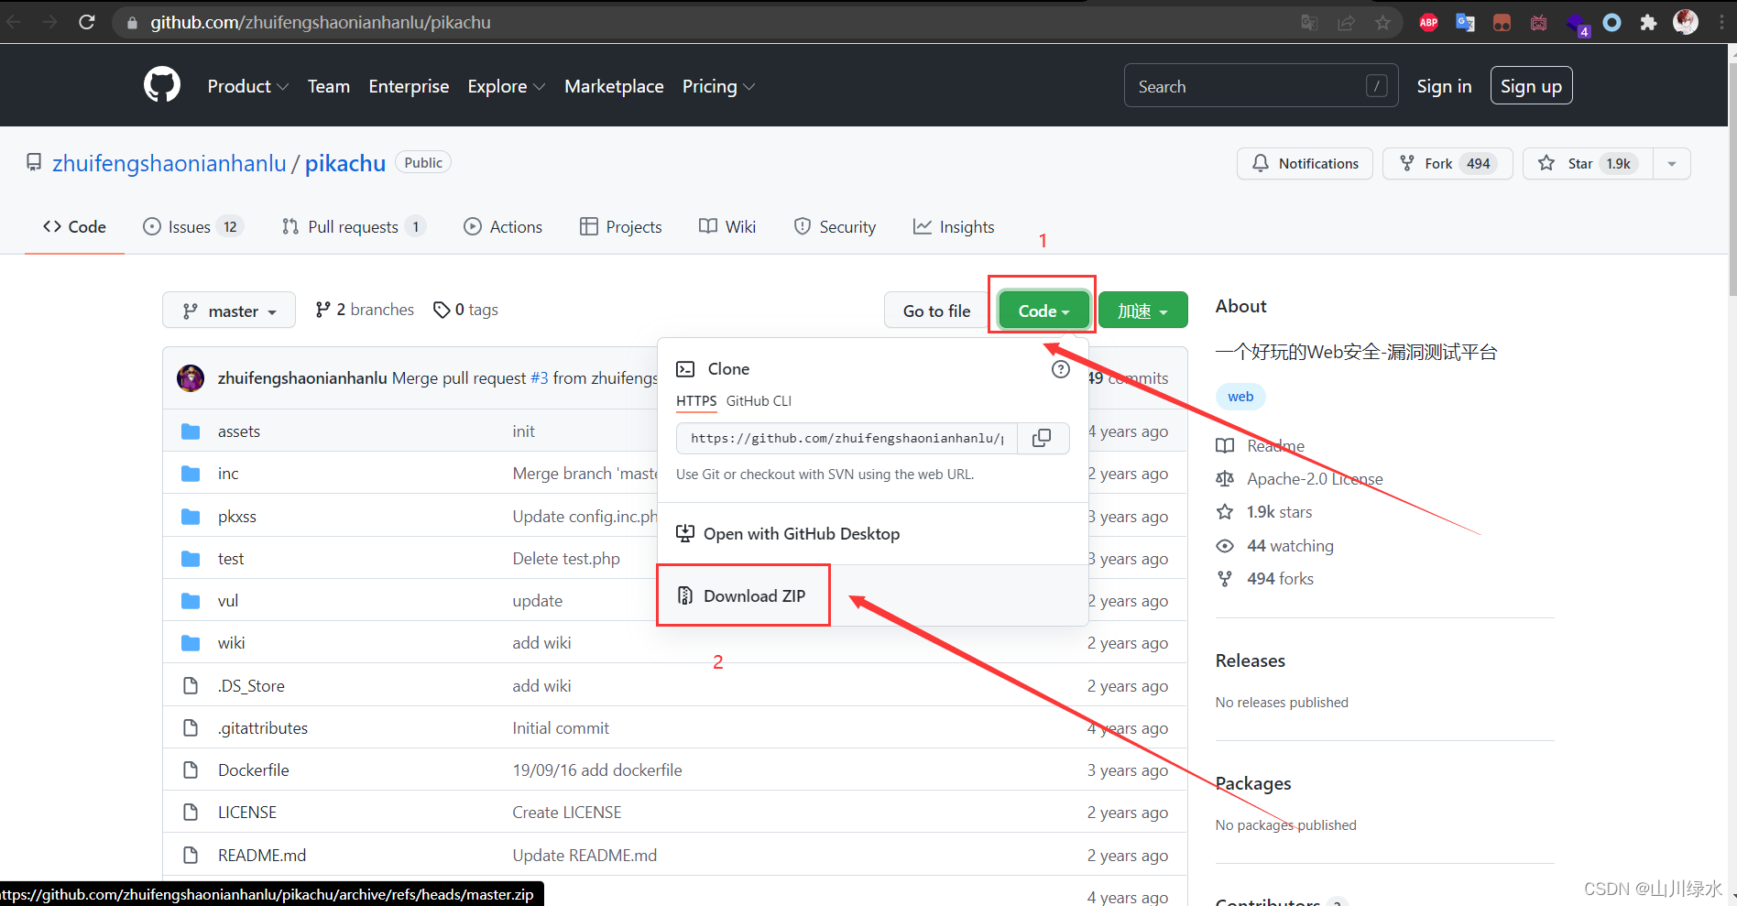Click the Chrome profile avatar
Viewport: 1737px width, 906px height.
[x=1686, y=22]
